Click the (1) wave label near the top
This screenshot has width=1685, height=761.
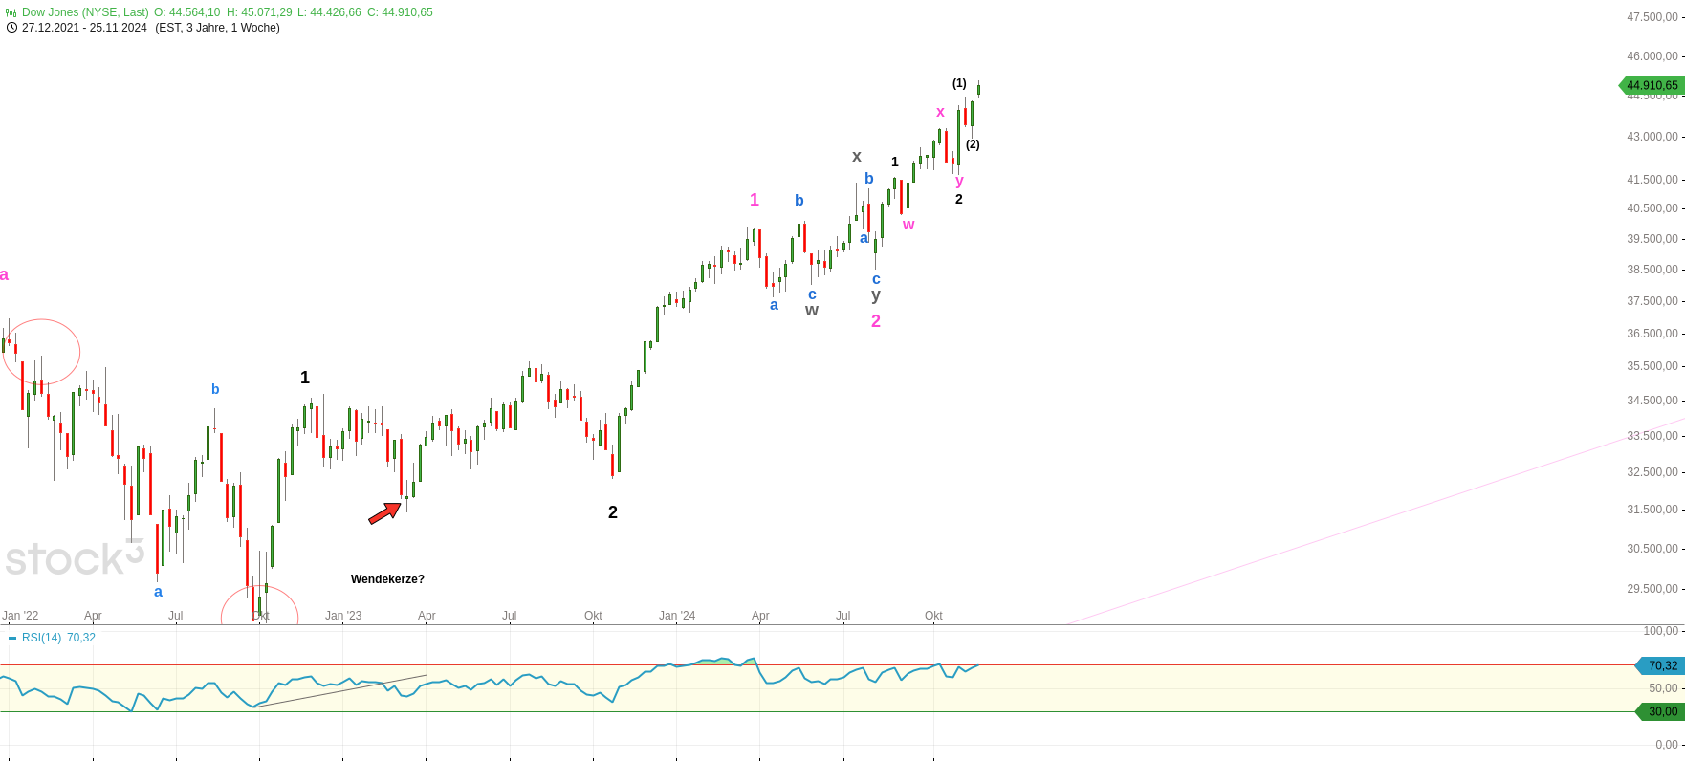tap(959, 83)
